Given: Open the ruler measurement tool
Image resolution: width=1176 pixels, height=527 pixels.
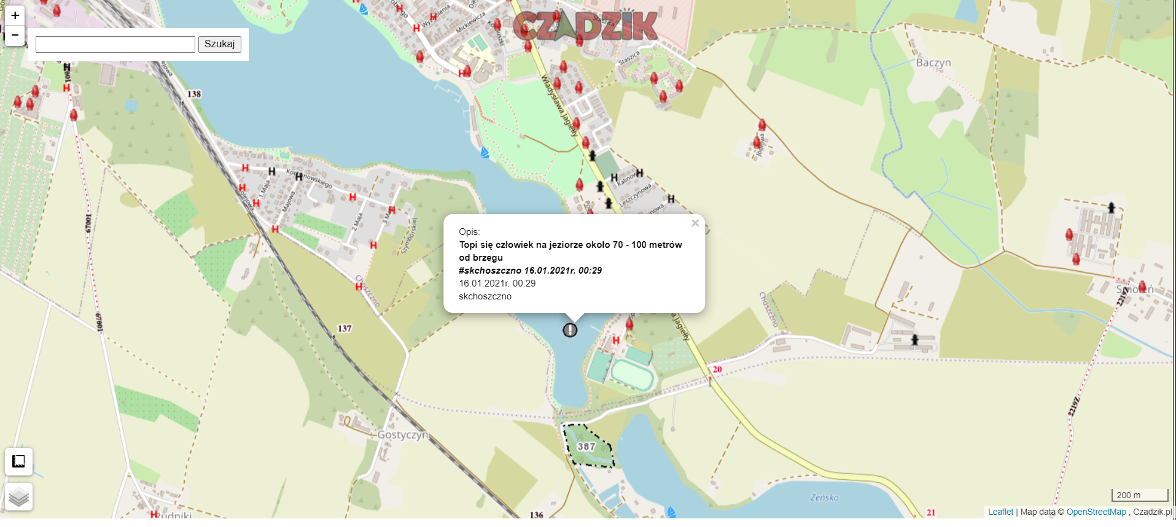Looking at the screenshot, I should (x=18, y=461).
